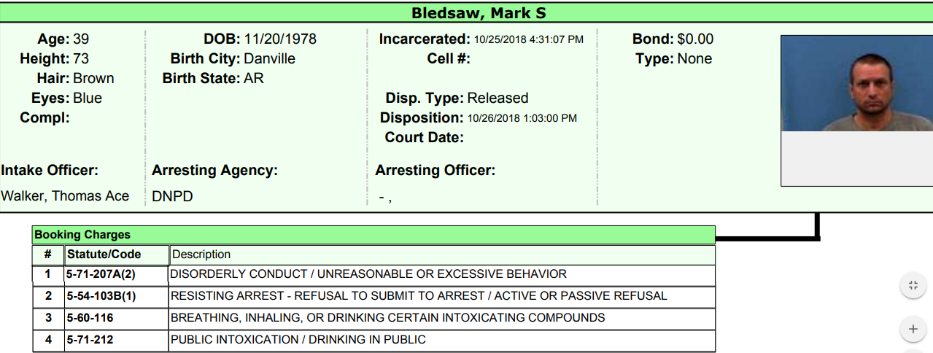Click the inmate mugshot photo

click(x=856, y=83)
